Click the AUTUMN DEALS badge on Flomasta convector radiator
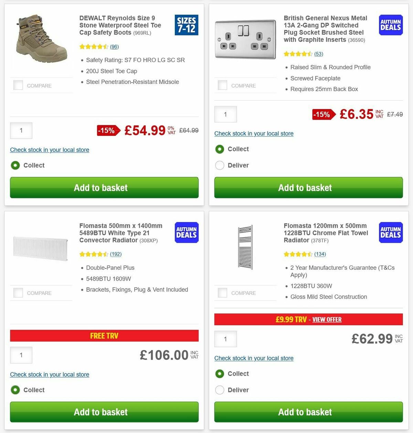Viewport: 413px width, 433px height. click(x=186, y=232)
